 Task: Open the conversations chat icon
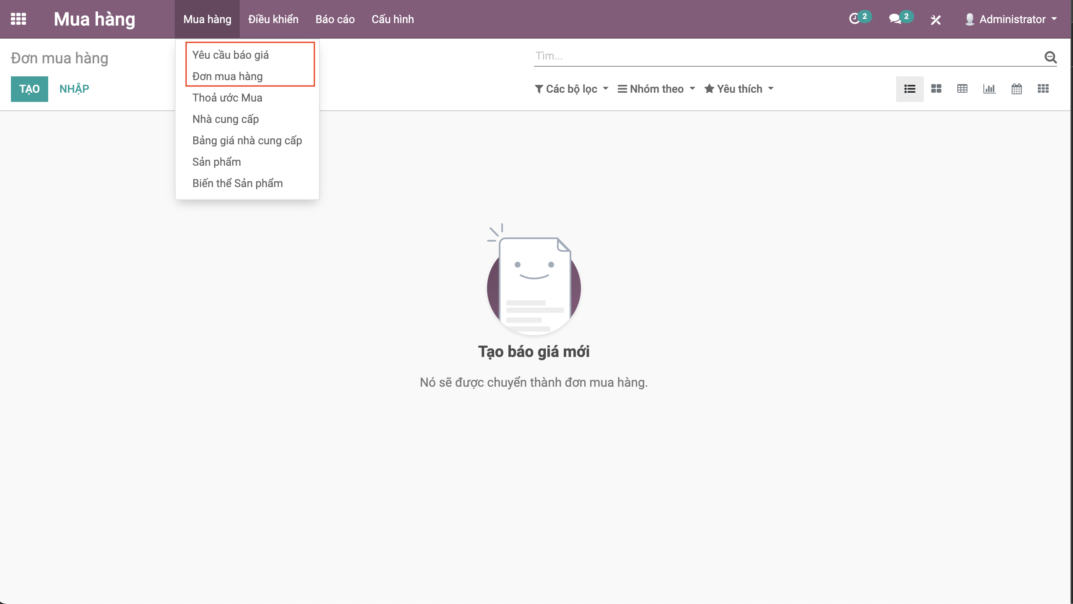[x=895, y=19]
